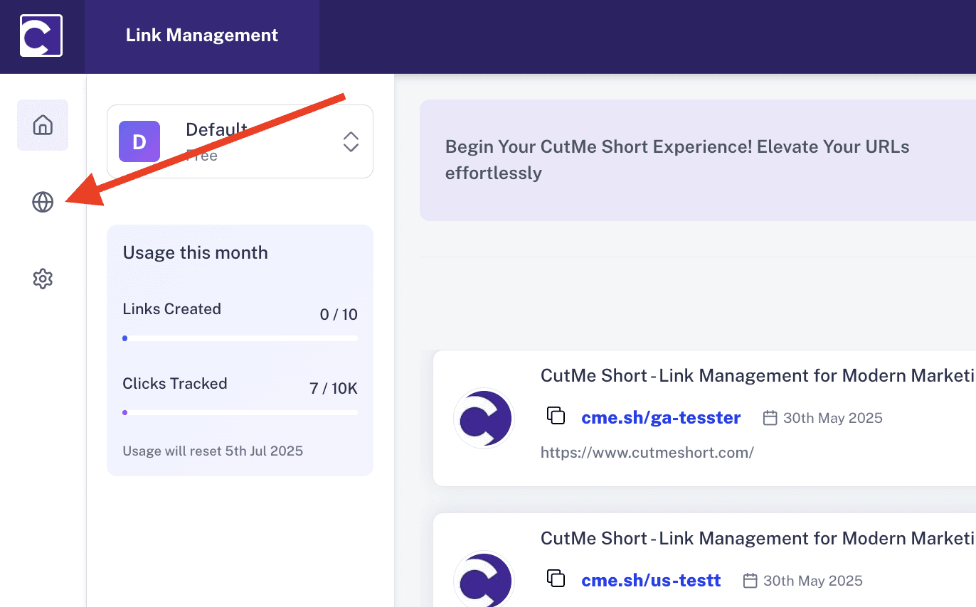Open the globe domains sidebar icon
Image resolution: width=976 pixels, height=607 pixels.
pyautogui.click(x=43, y=203)
